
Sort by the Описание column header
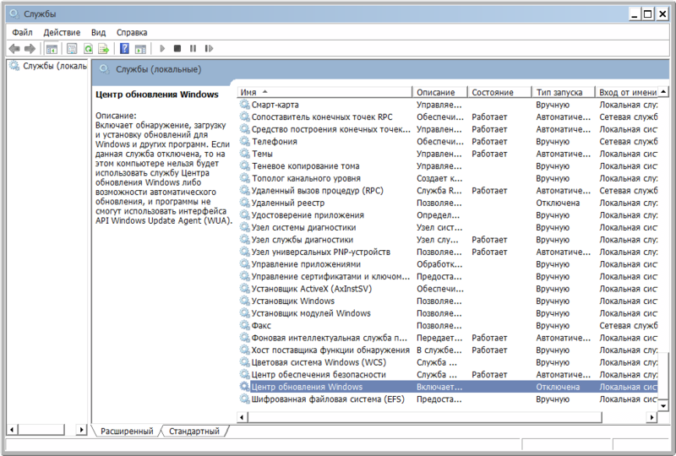[439, 92]
